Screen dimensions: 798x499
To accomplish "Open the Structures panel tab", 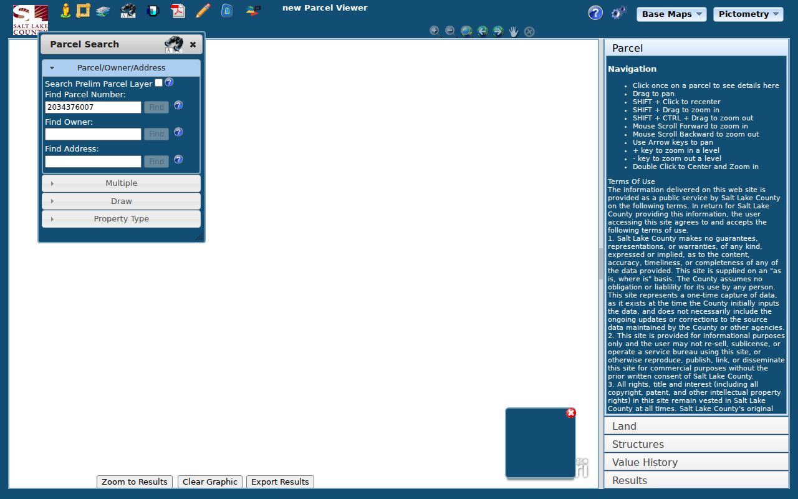I will pyautogui.click(x=696, y=444).
